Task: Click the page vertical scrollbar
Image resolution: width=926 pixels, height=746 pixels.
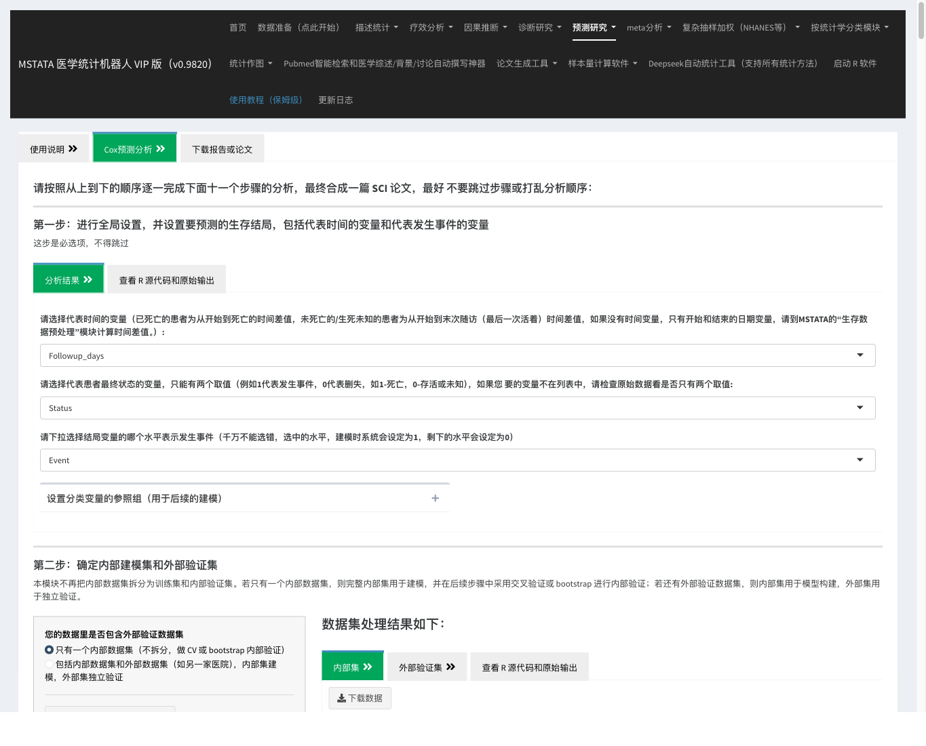Action: tap(921, 20)
